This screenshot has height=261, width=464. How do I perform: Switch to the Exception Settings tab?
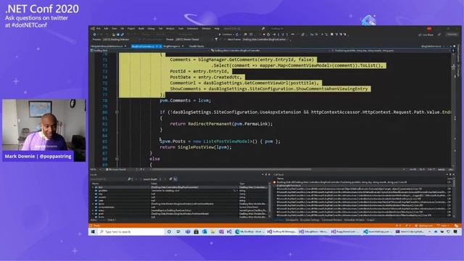click(x=310, y=220)
